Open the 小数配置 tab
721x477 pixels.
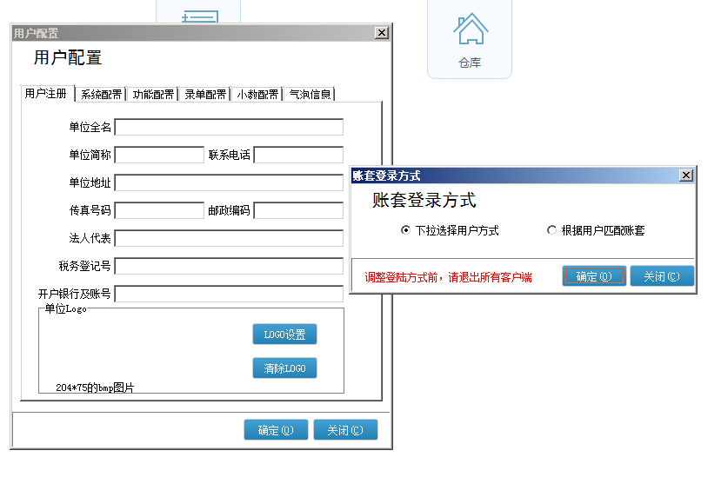click(257, 95)
